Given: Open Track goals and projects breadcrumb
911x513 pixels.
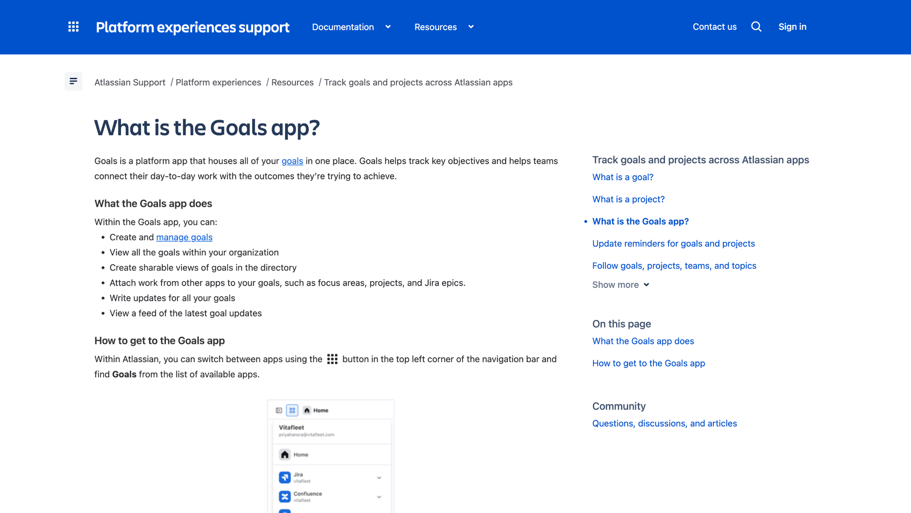Looking at the screenshot, I should 418,82.
